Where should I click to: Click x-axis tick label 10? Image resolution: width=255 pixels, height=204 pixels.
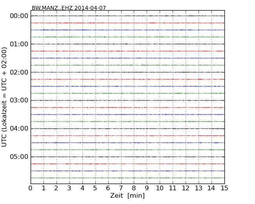[x=160, y=188]
